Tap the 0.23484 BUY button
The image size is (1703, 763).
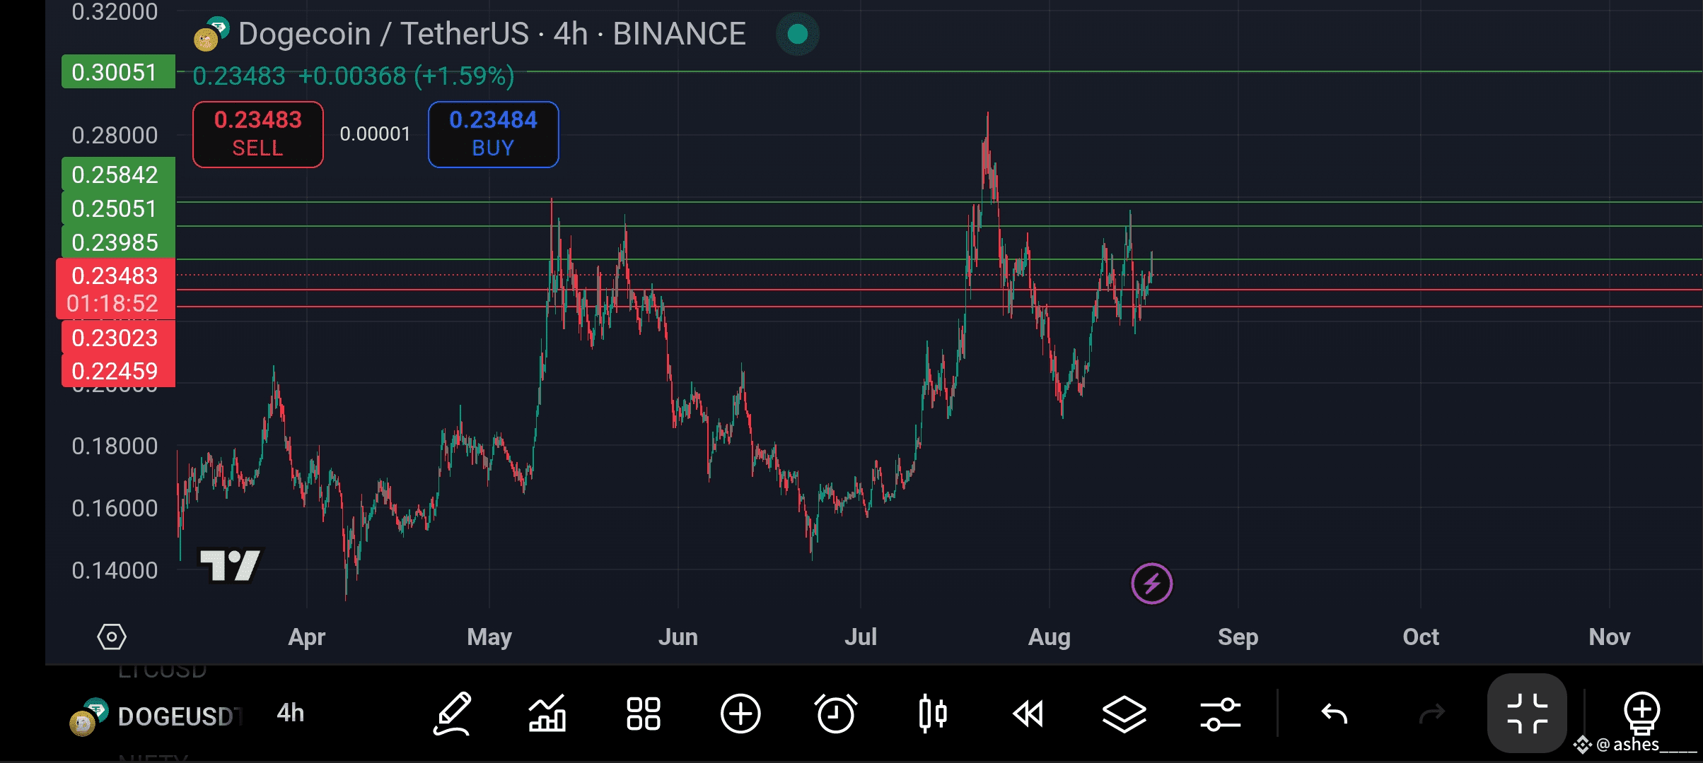[x=494, y=134]
